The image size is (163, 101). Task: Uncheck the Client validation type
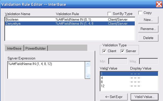[x=104, y=51]
